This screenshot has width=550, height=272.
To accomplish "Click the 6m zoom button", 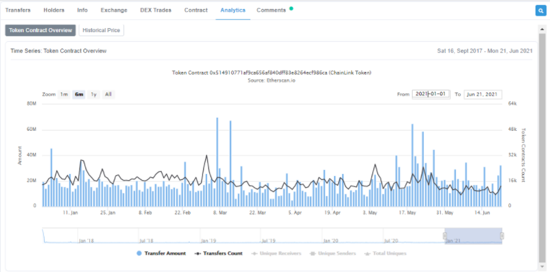I will click(79, 95).
